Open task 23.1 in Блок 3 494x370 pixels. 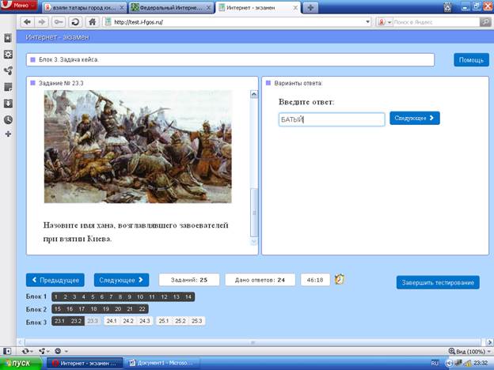coord(59,321)
